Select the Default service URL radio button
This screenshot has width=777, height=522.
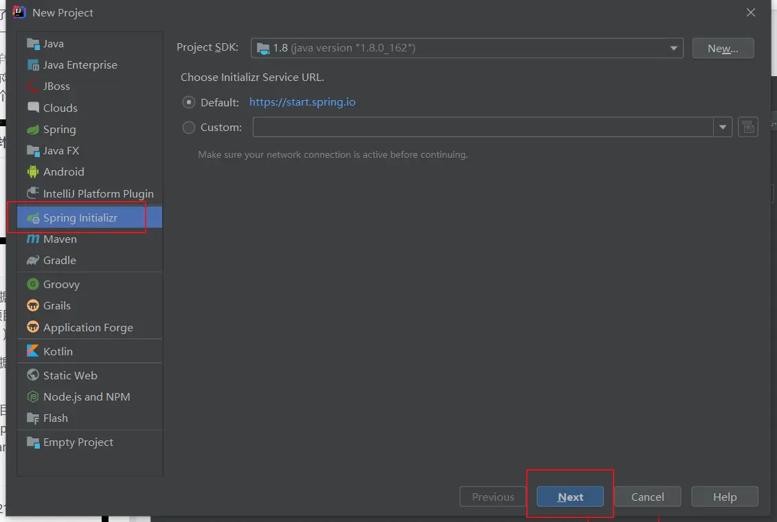189,102
